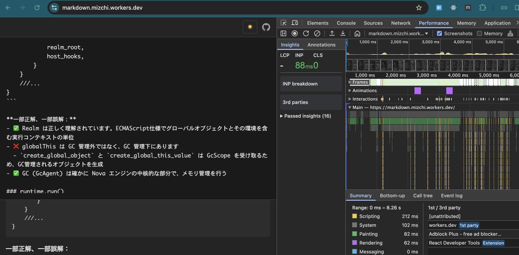Download the current performance trace
Image resolution: width=519 pixels, height=255 pixels.
[343, 33]
